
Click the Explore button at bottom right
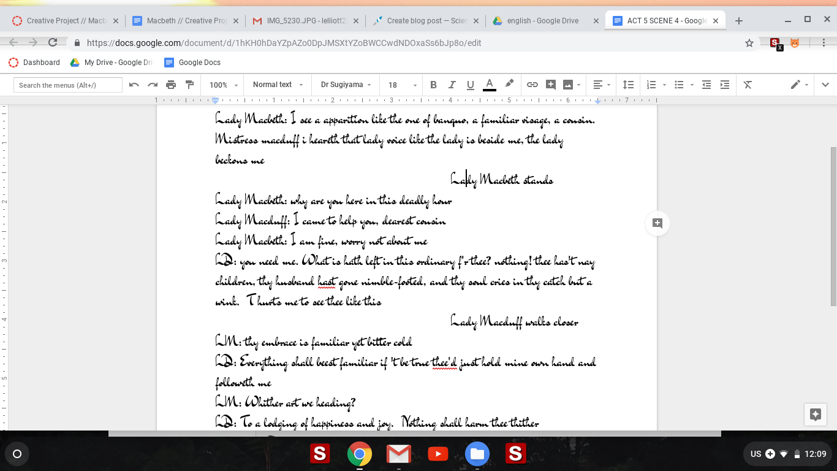tap(815, 415)
